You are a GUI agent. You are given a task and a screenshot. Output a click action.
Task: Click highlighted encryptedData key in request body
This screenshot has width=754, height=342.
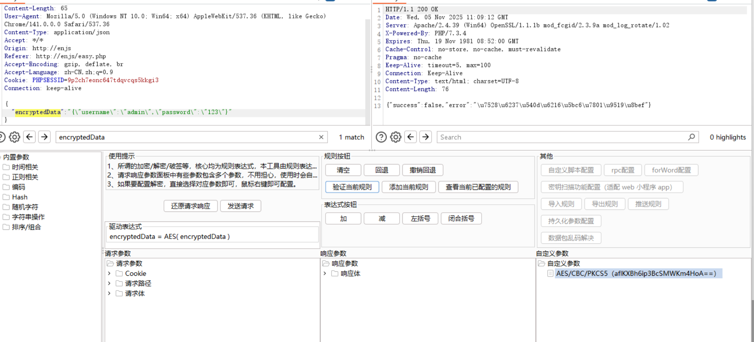coord(38,112)
